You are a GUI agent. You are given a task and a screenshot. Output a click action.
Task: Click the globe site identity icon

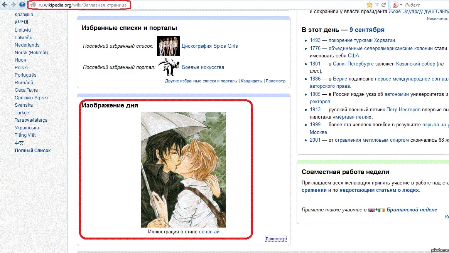tap(33, 5)
